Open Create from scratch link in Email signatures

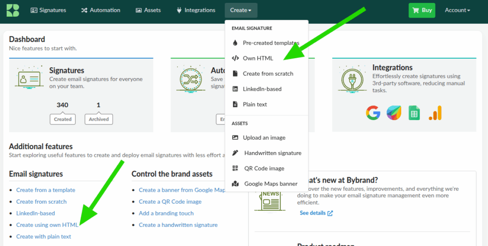[41, 202]
